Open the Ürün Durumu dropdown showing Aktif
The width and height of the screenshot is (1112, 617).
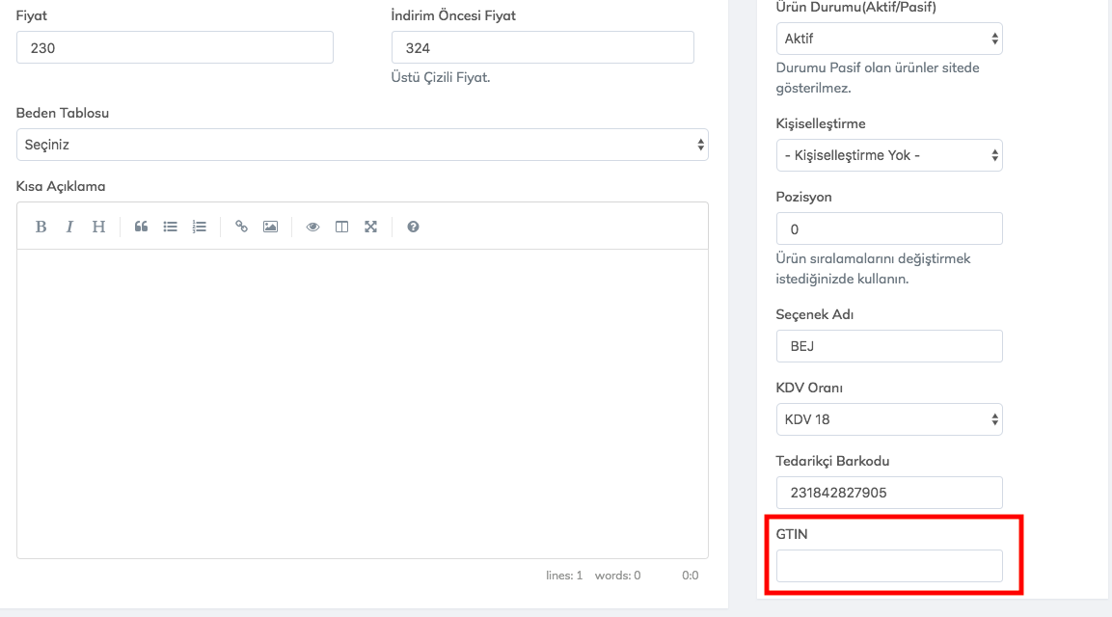tap(888, 39)
